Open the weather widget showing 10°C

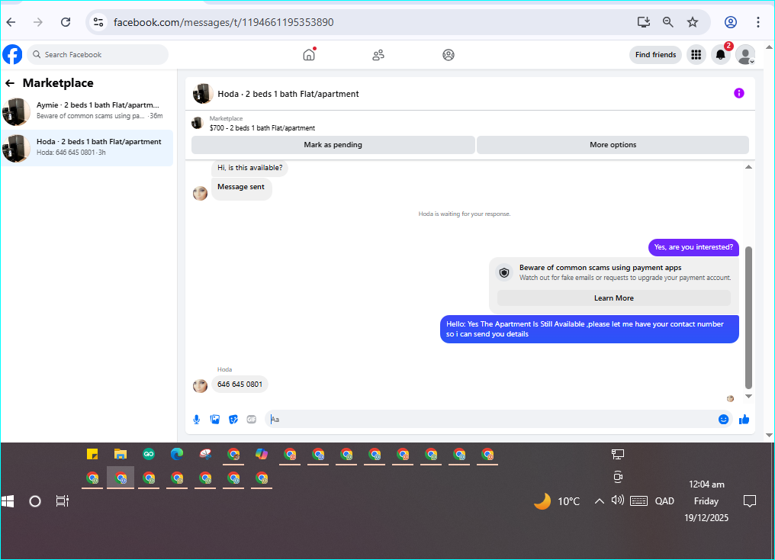tap(557, 501)
